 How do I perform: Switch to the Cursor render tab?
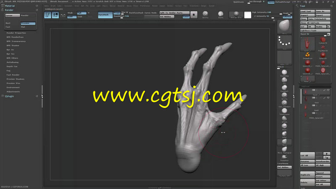click(13, 16)
